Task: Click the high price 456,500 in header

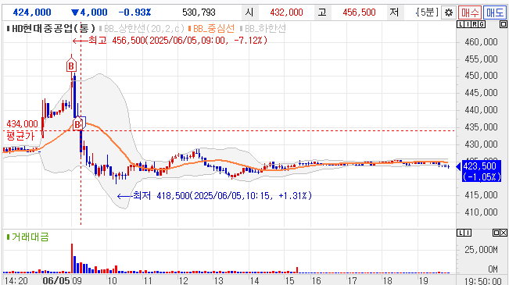Action: [x=359, y=12]
